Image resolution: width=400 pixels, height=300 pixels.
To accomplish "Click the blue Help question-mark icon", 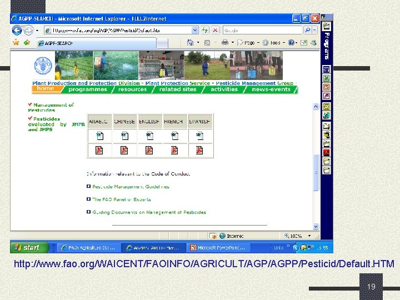I will click(x=291, y=43).
